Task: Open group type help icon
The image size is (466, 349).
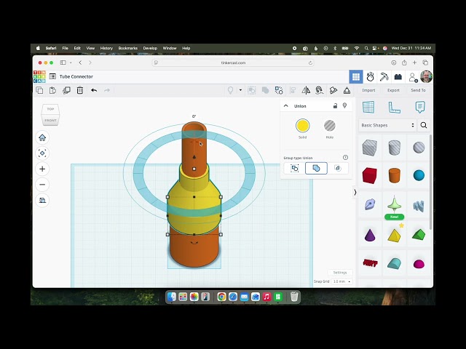Action: pos(345,158)
